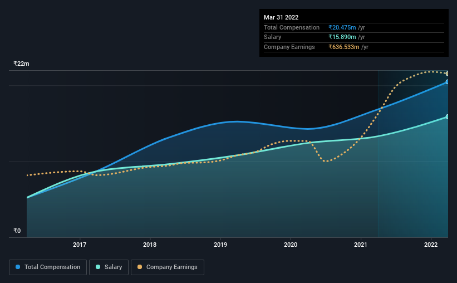Image resolution: width=457 pixels, height=283 pixels.
Task: Click the ₹15.890m salary value
Action: [342, 37]
